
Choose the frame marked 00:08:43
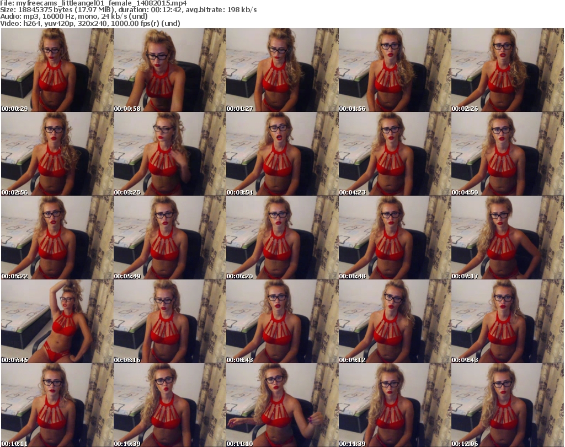(282, 321)
